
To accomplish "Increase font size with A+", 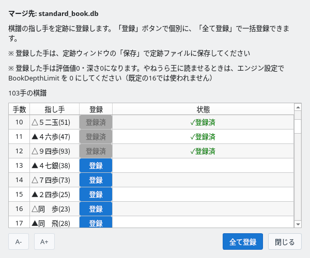I will [x=44, y=241].
